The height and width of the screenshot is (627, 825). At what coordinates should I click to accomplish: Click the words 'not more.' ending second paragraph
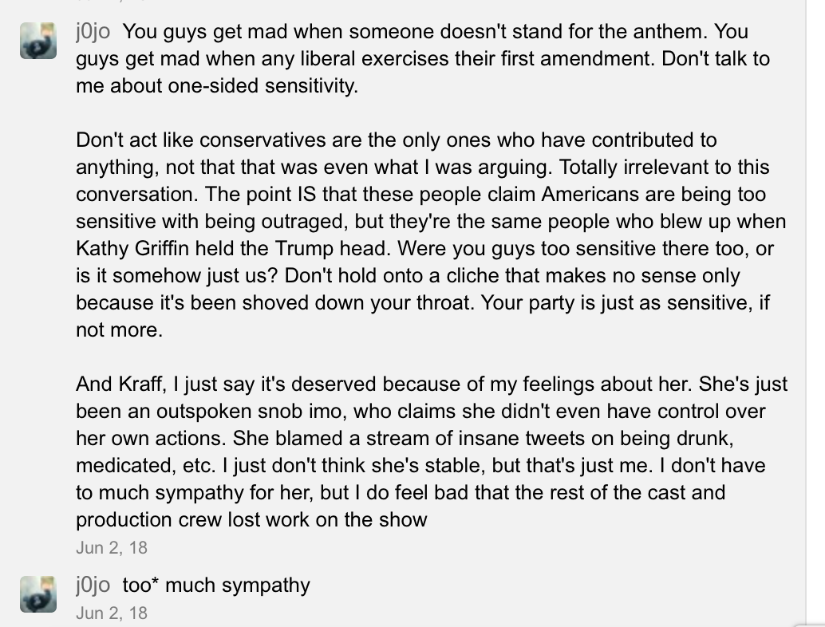pyautogui.click(x=119, y=329)
